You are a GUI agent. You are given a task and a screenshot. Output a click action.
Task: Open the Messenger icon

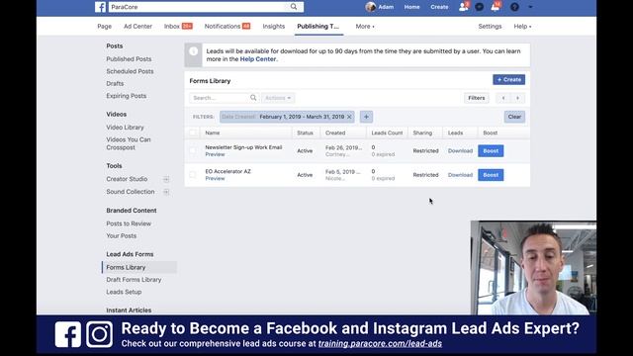tap(479, 7)
